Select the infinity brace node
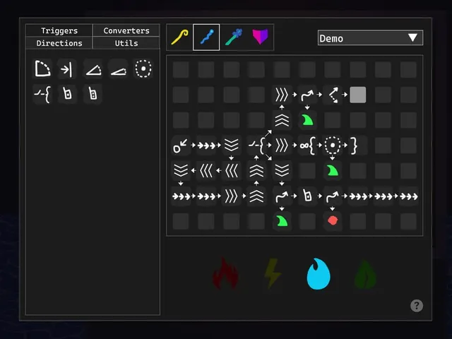452x339 pixels. (x=307, y=145)
